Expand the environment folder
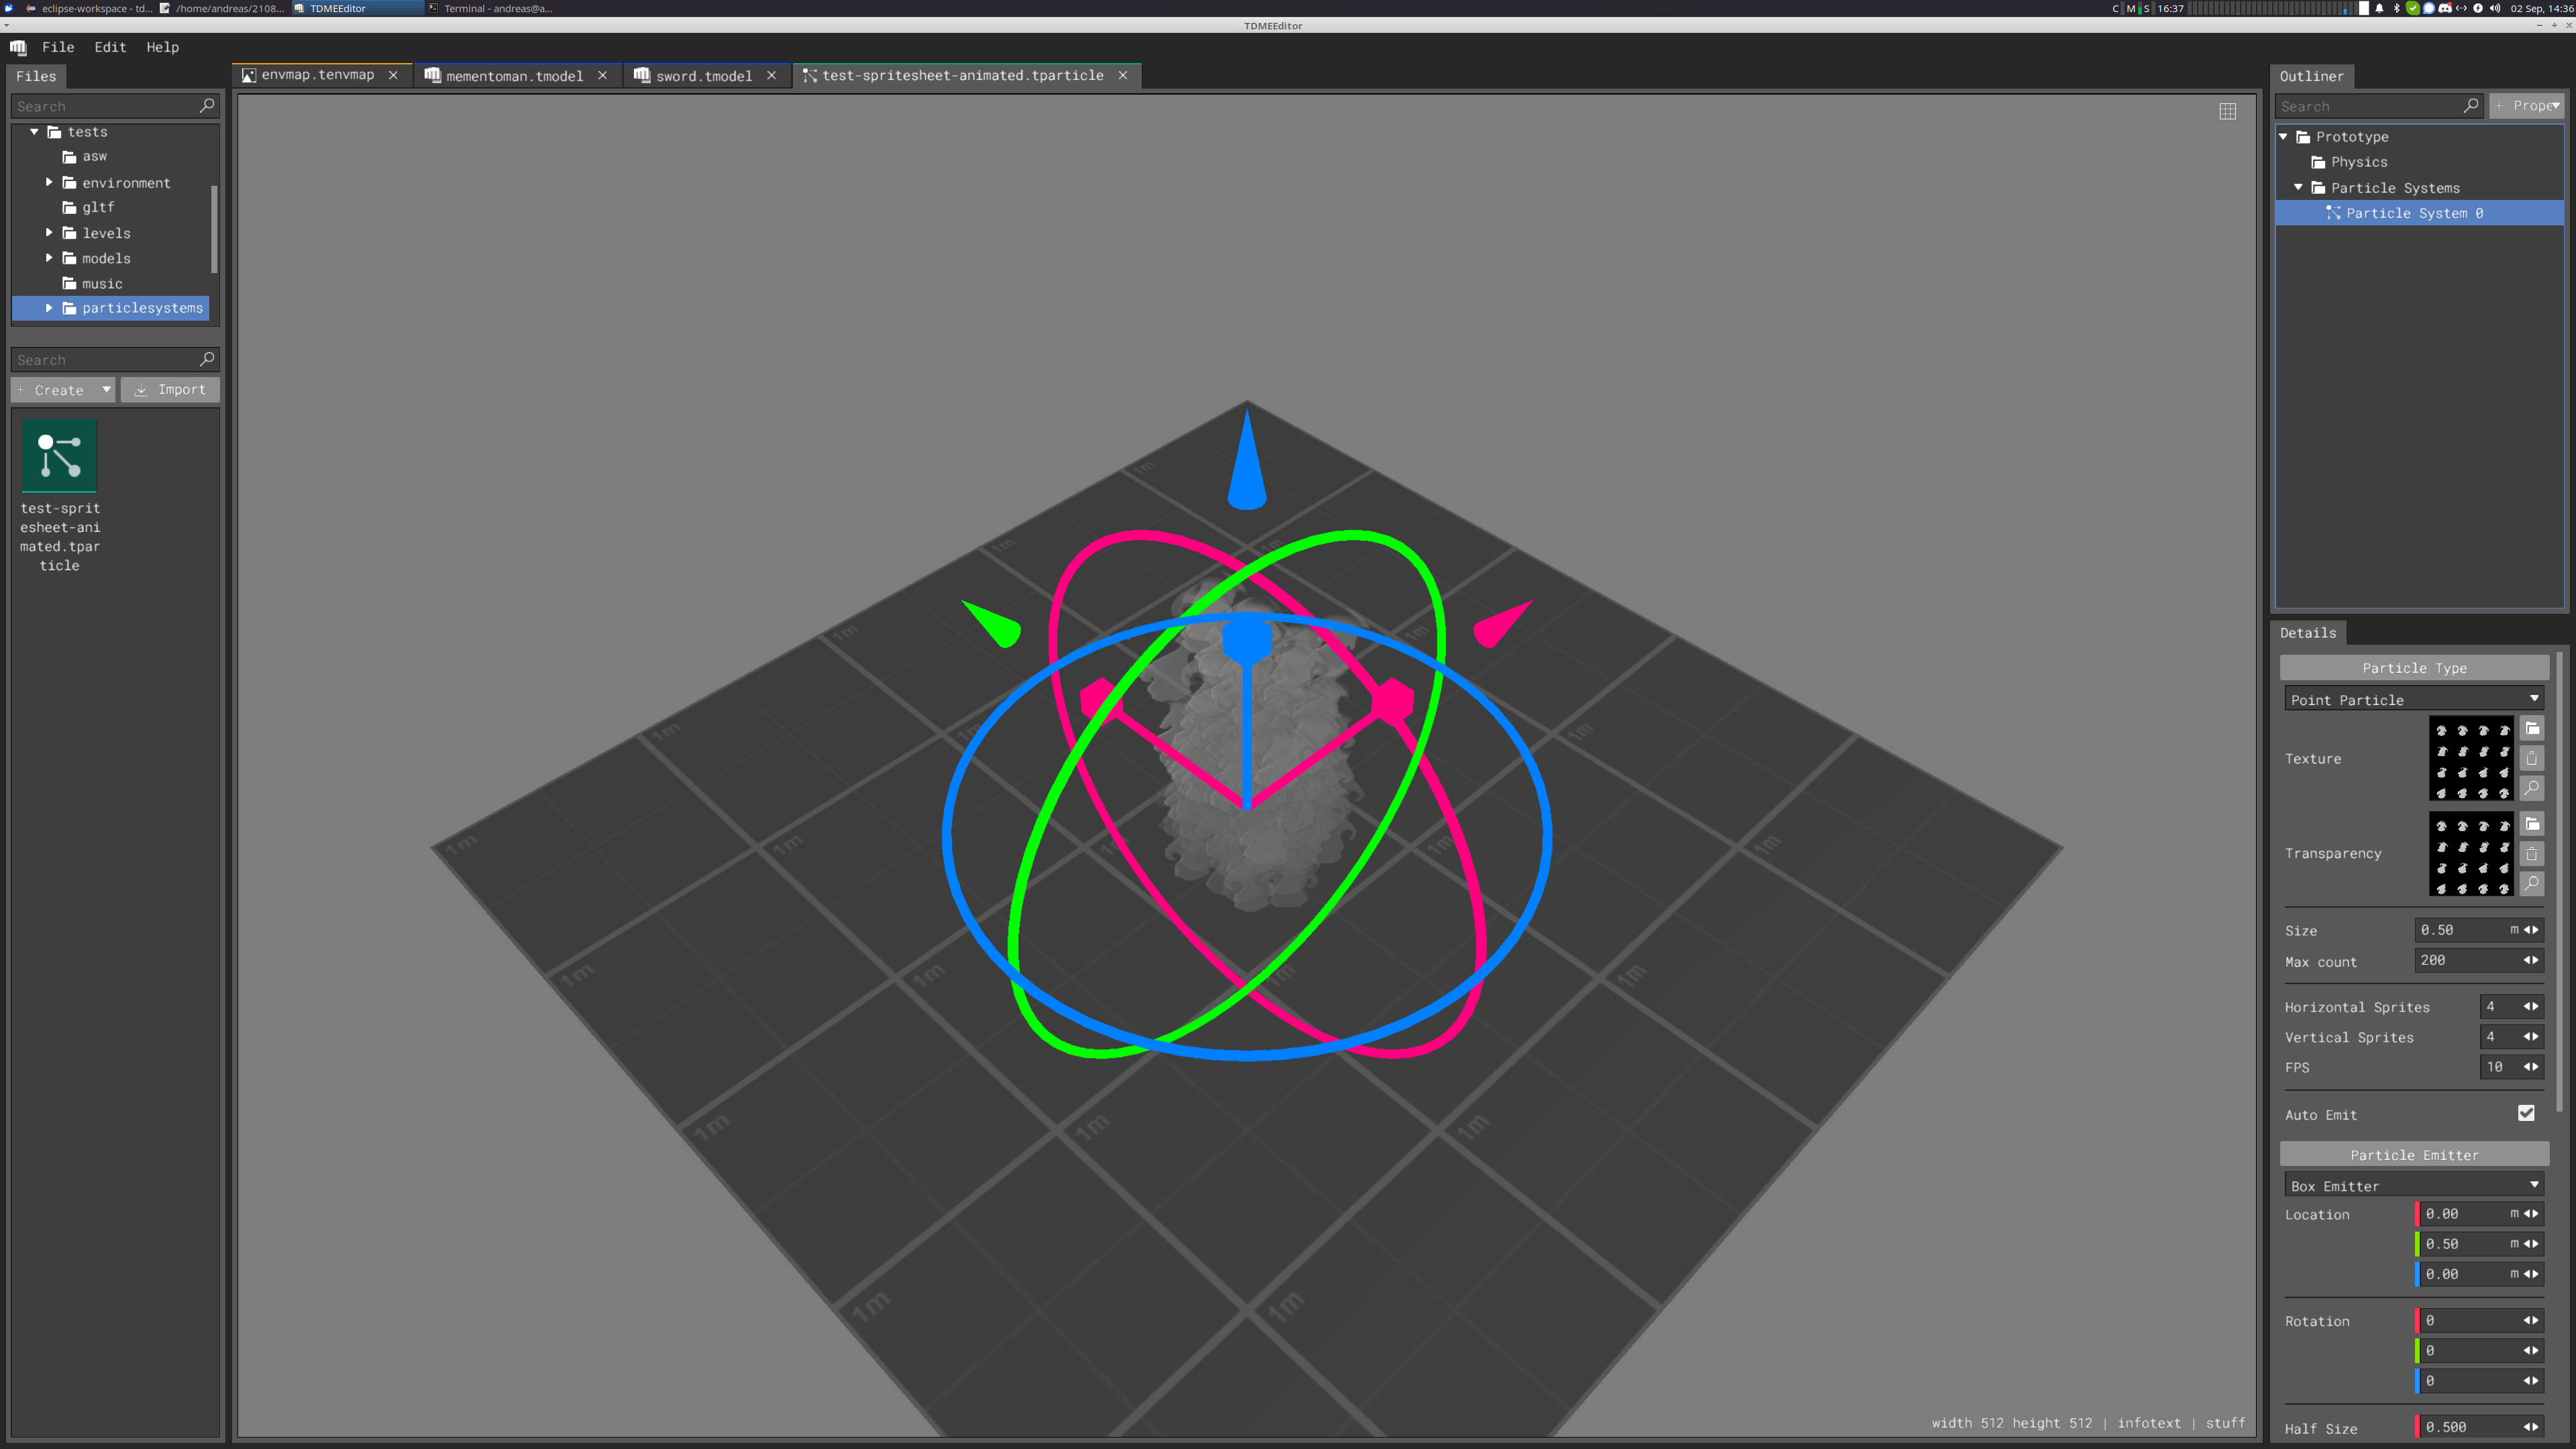Viewport: 2576px width, 1449px height. tap(49, 182)
